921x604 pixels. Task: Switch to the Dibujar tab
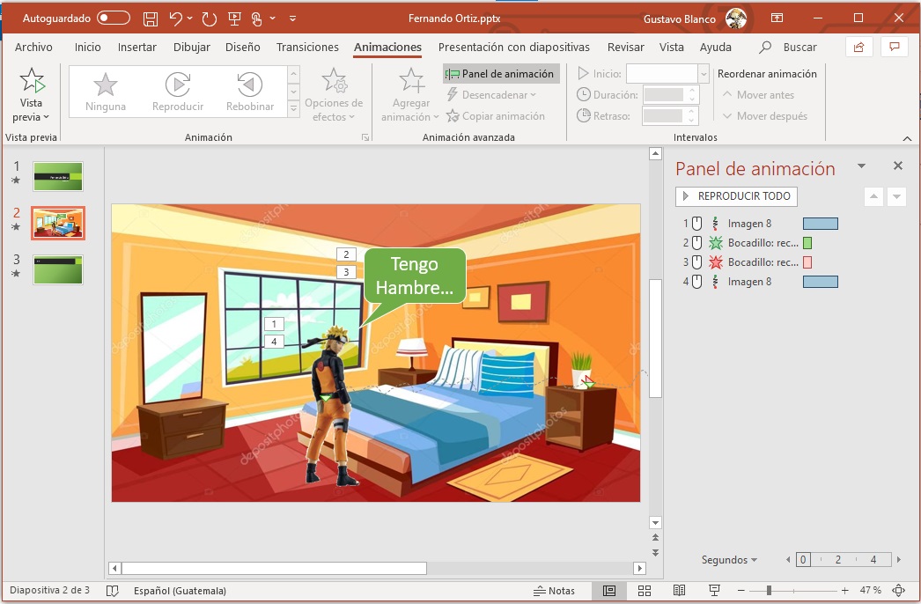pyautogui.click(x=191, y=47)
